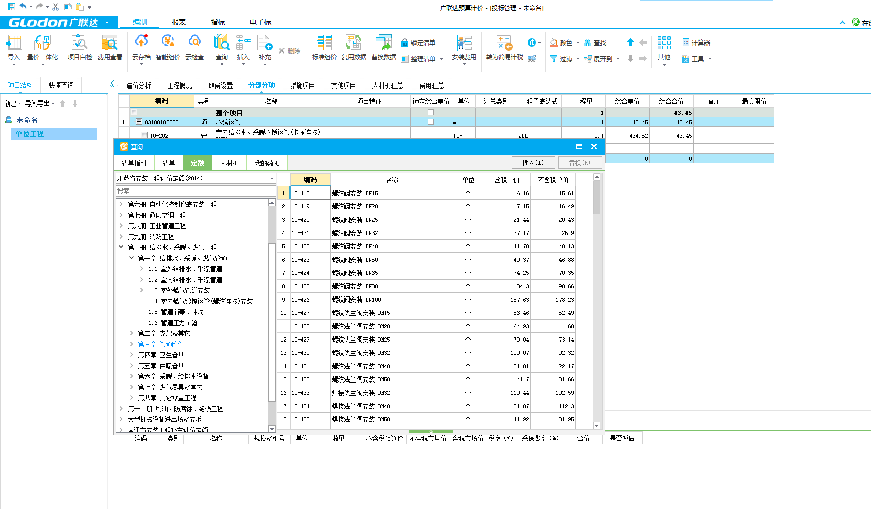
Task: Open 工具 tools button
Action: pyautogui.click(x=696, y=59)
